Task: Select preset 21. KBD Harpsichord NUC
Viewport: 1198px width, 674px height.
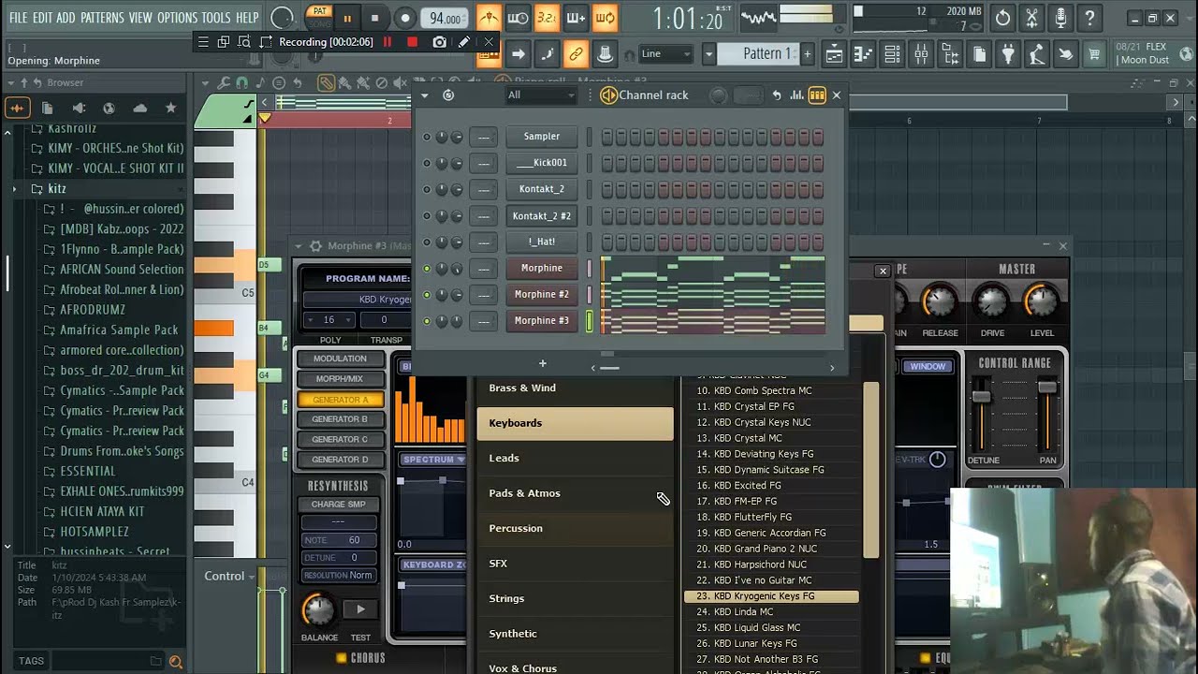Action: pyautogui.click(x=771, y=564)
